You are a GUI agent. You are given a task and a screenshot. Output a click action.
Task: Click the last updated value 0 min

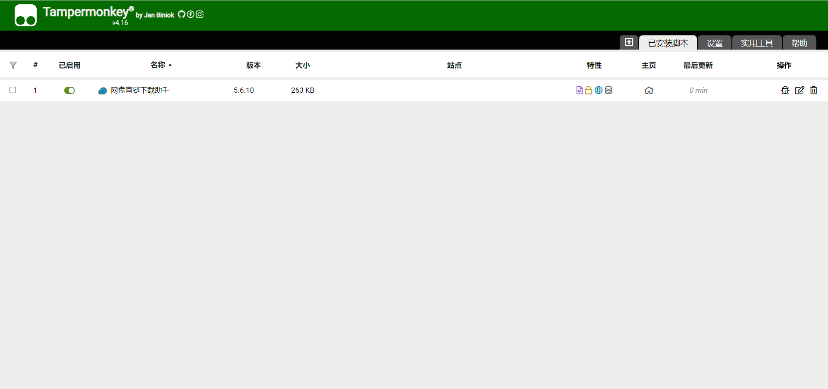coord(698,90)
